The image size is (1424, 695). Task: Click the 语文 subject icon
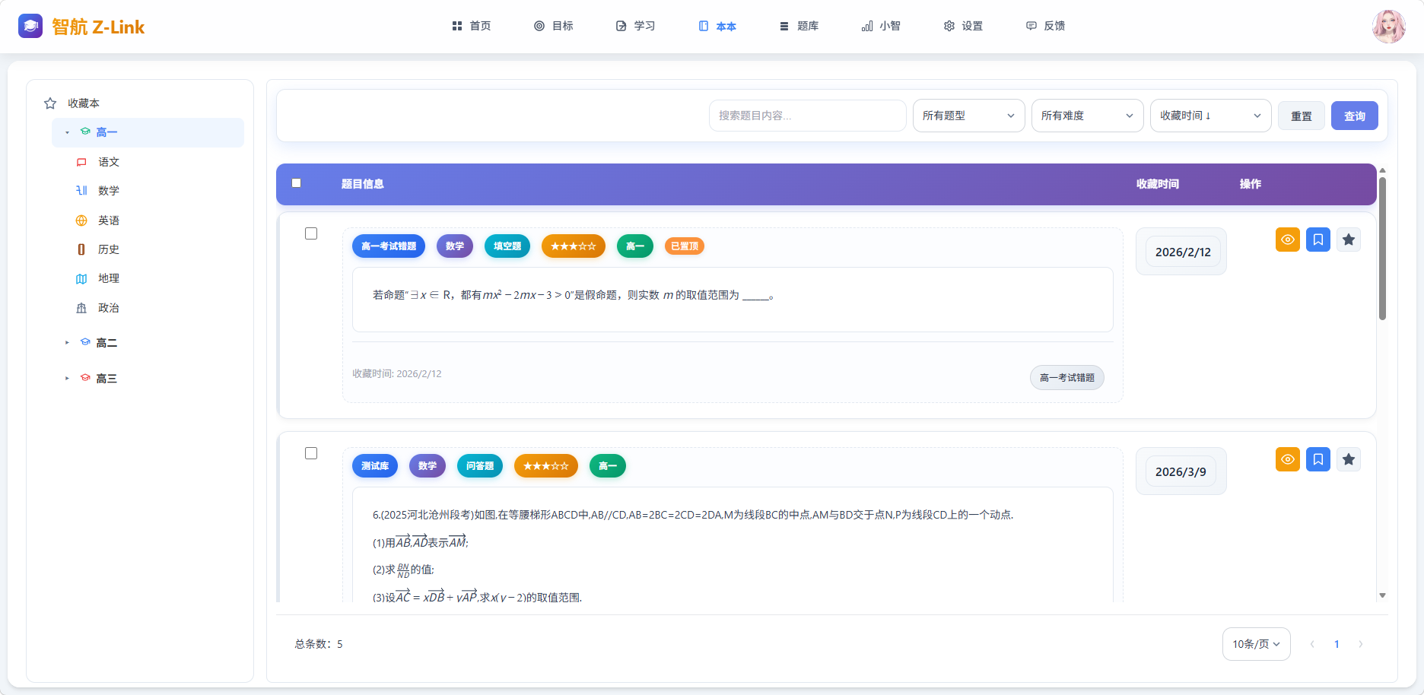(81, 162)
